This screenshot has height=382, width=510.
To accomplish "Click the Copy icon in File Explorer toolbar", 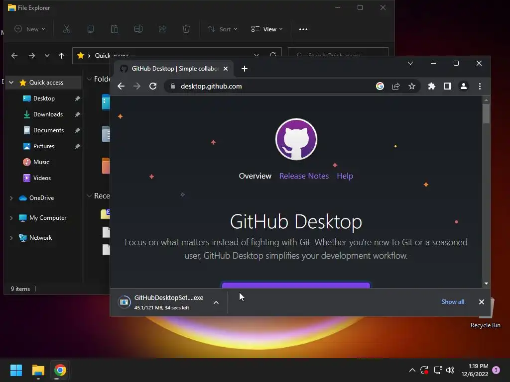I will (91, 29).
